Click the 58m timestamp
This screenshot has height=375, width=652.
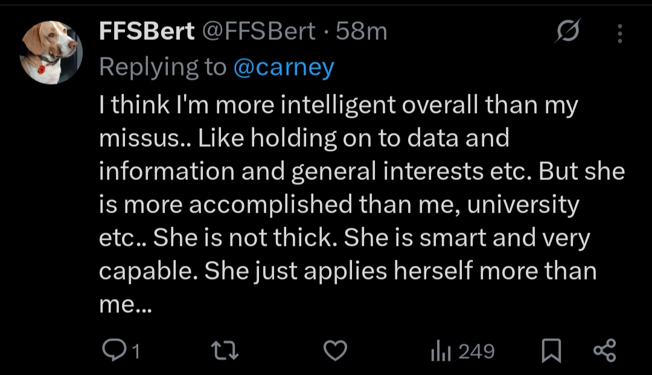coord(361,31)
